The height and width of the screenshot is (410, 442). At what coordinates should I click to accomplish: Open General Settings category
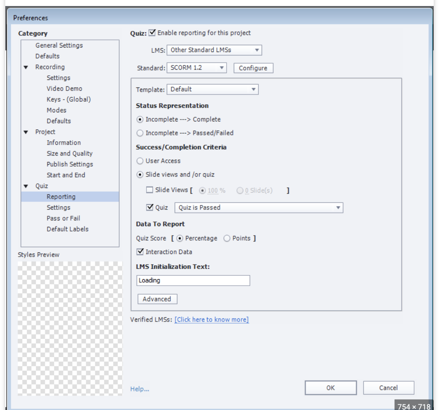[59, 45]
